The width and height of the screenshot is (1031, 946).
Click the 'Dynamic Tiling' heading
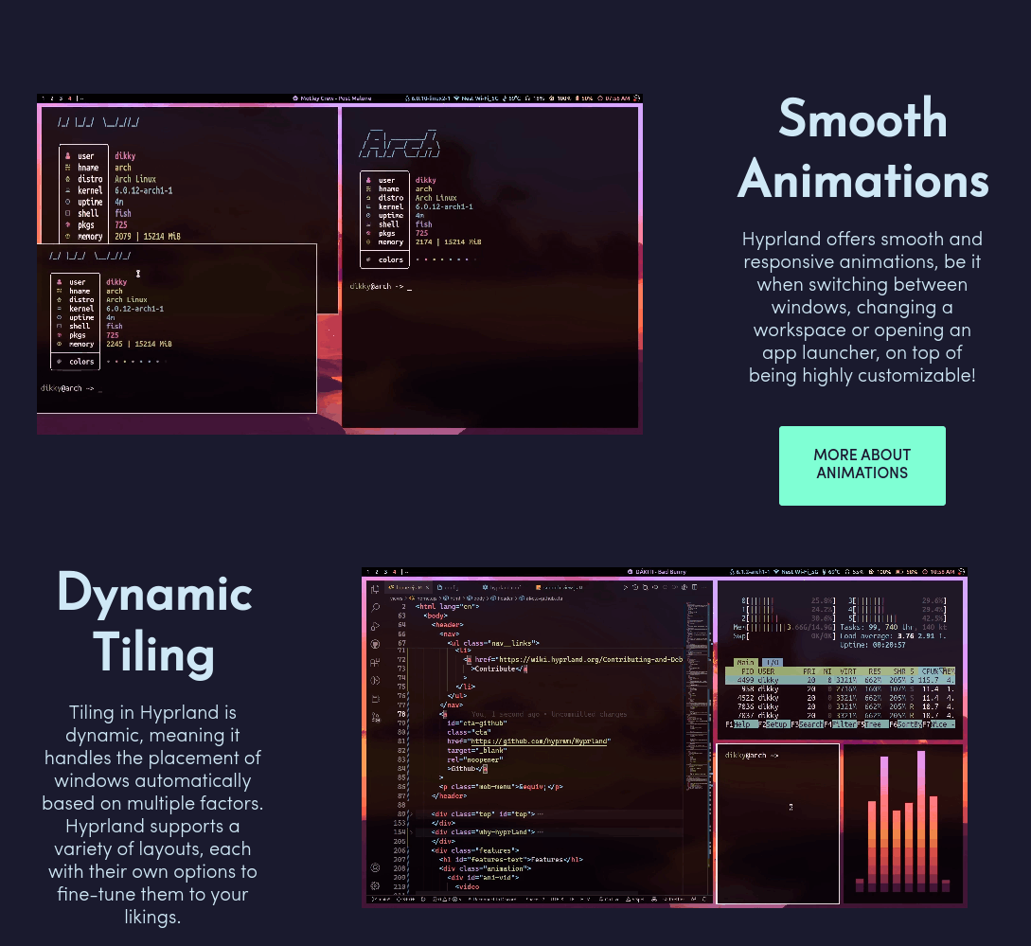pyautogui.click(x=154, y=623)
